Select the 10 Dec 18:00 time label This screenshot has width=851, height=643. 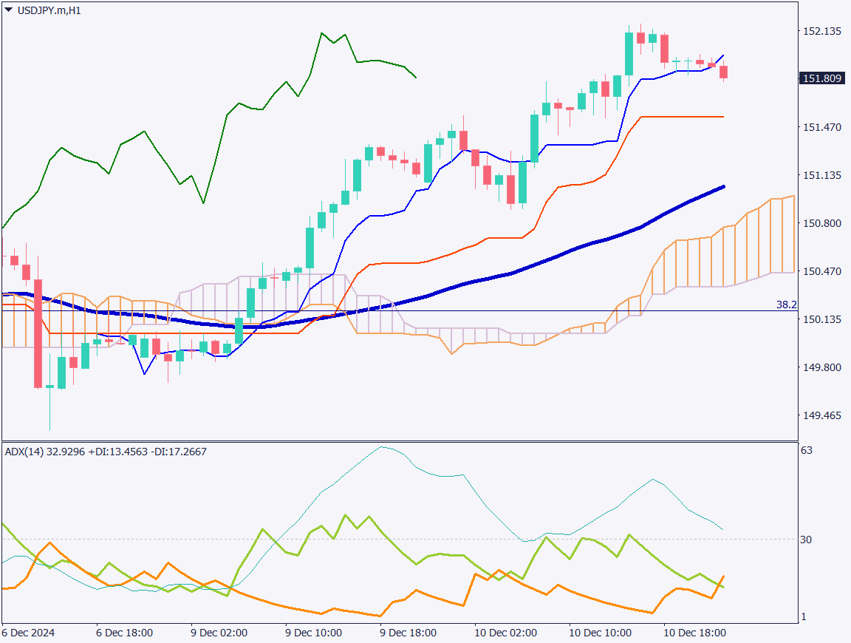694,633
